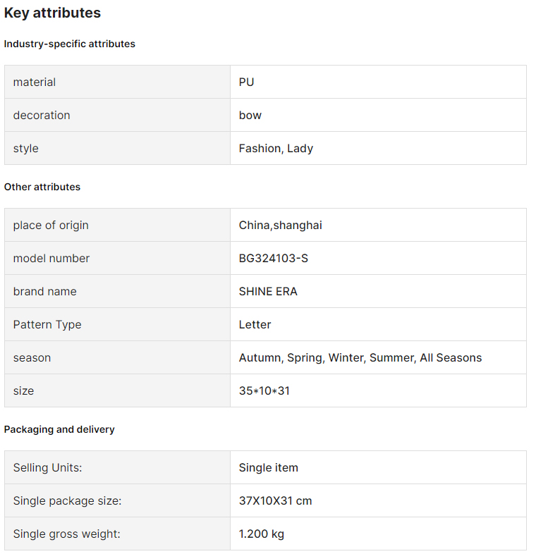
Task: Select the PU material value
Action: (x=246, y=82)
